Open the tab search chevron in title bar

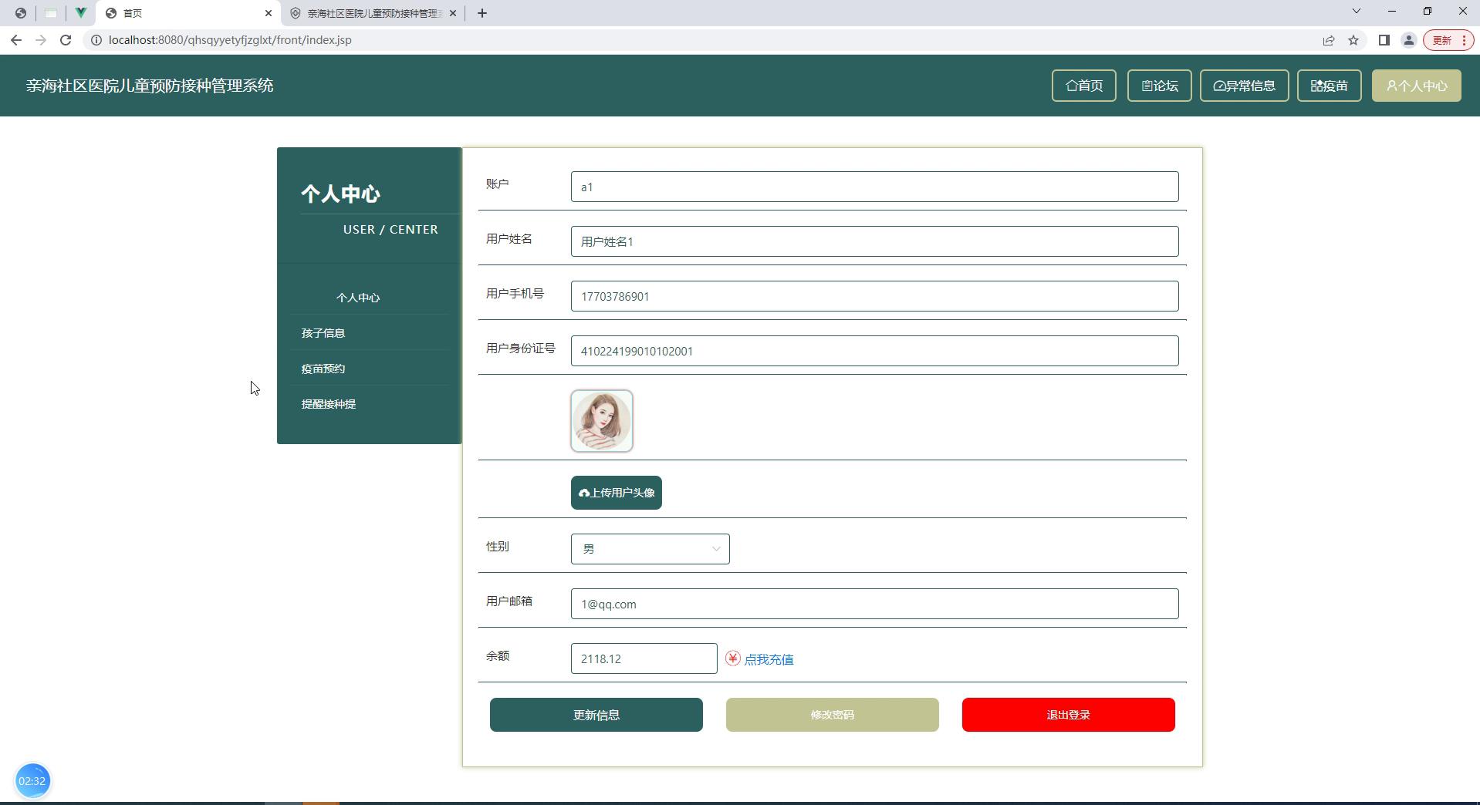click(x=1357, y=11)
